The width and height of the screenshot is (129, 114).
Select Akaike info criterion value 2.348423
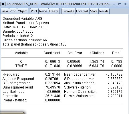pyautogui.click(x=115, y=83)
